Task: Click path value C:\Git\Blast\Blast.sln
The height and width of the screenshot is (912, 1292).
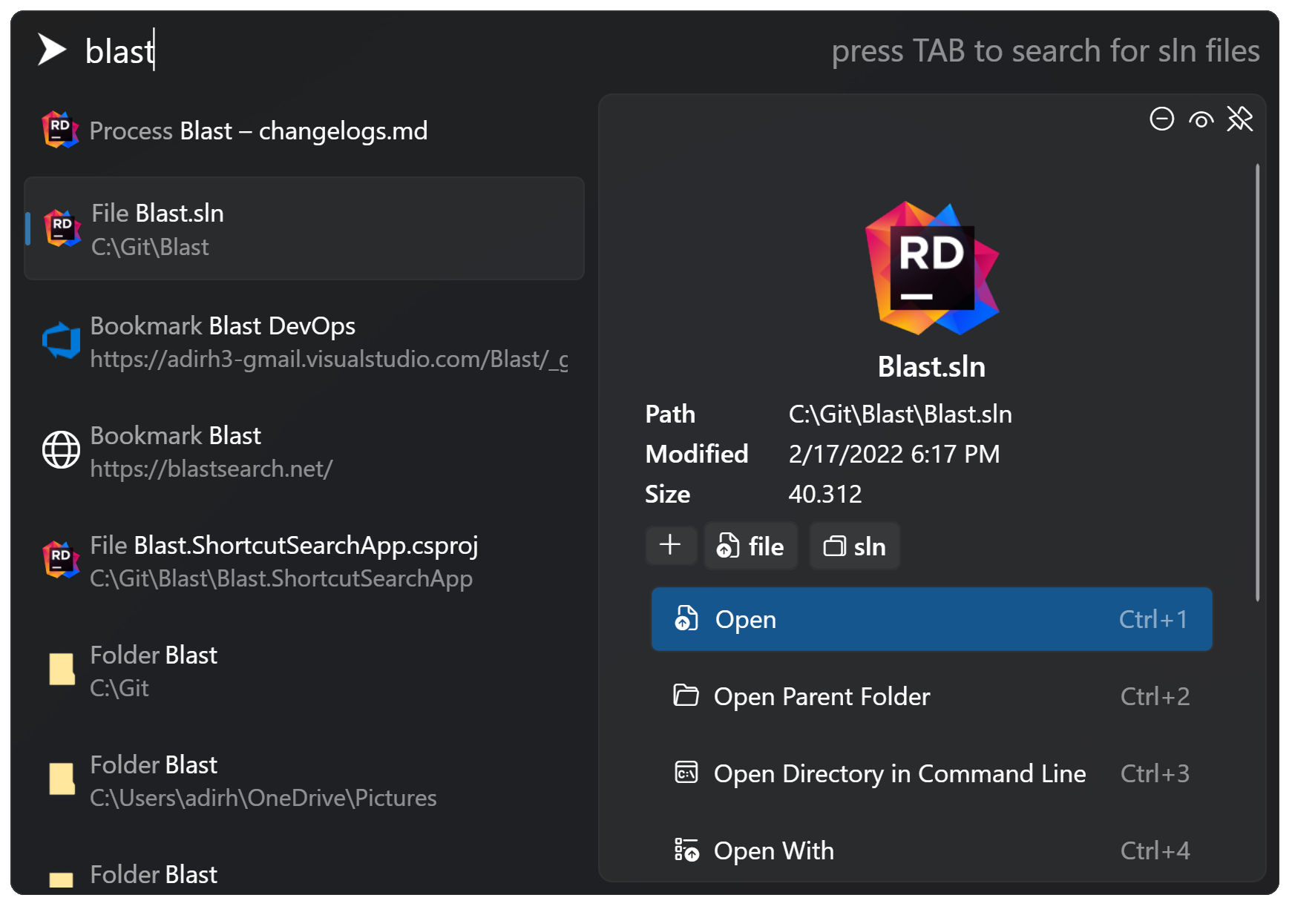Action: point(900,414)
